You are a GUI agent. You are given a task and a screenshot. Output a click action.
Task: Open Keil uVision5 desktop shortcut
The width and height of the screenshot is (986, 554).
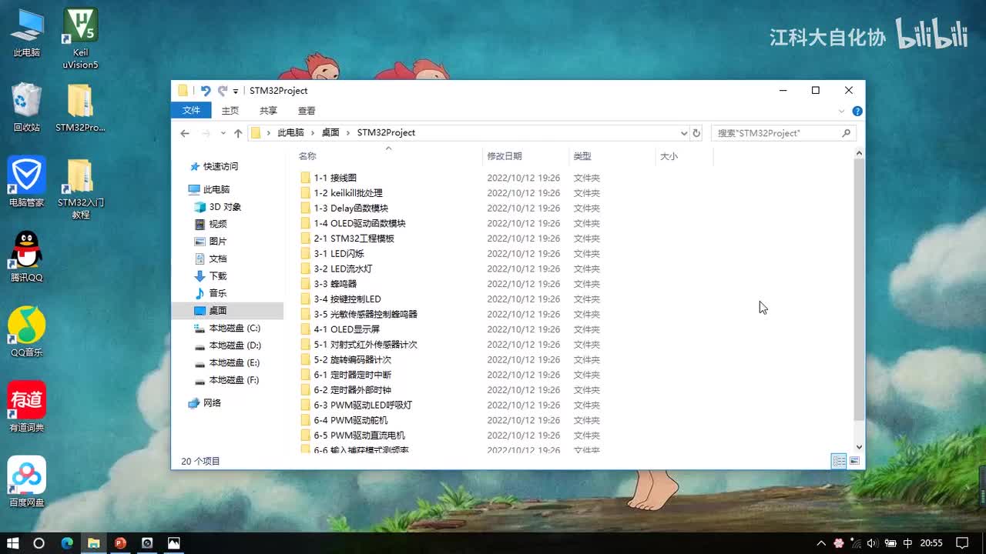(80, 38)
